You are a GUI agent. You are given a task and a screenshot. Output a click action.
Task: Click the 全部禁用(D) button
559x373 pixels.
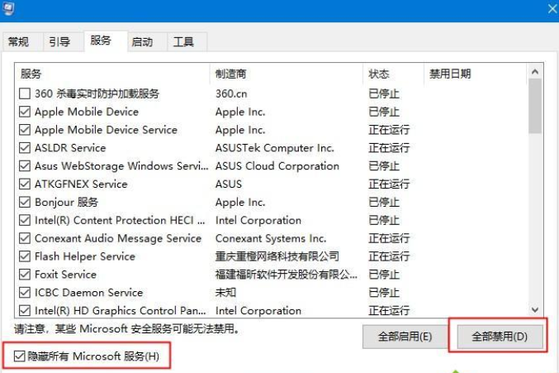pos(498,337)
